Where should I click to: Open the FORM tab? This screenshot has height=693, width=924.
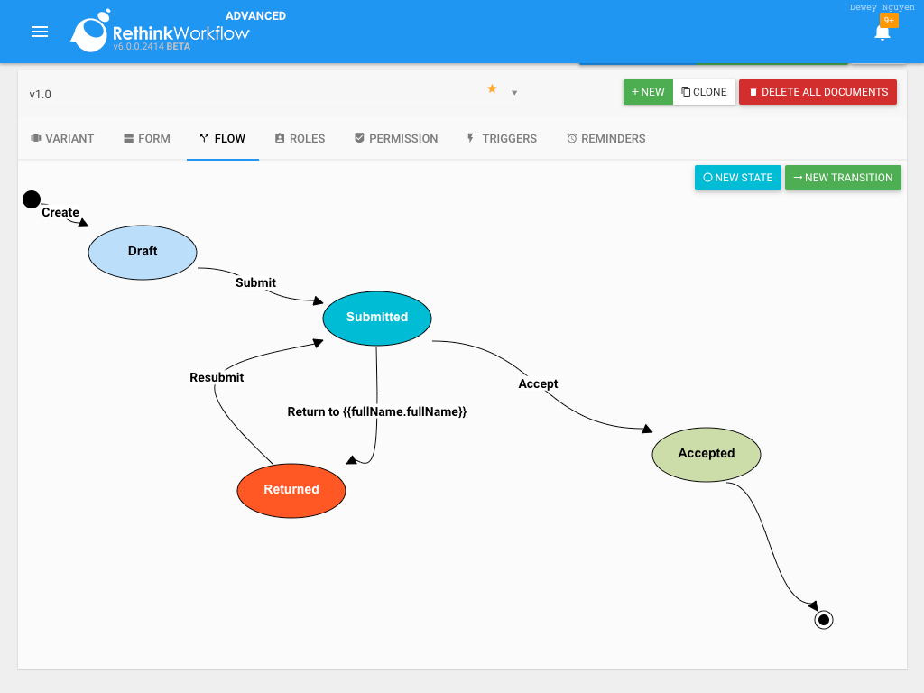(x=146, y=138)
